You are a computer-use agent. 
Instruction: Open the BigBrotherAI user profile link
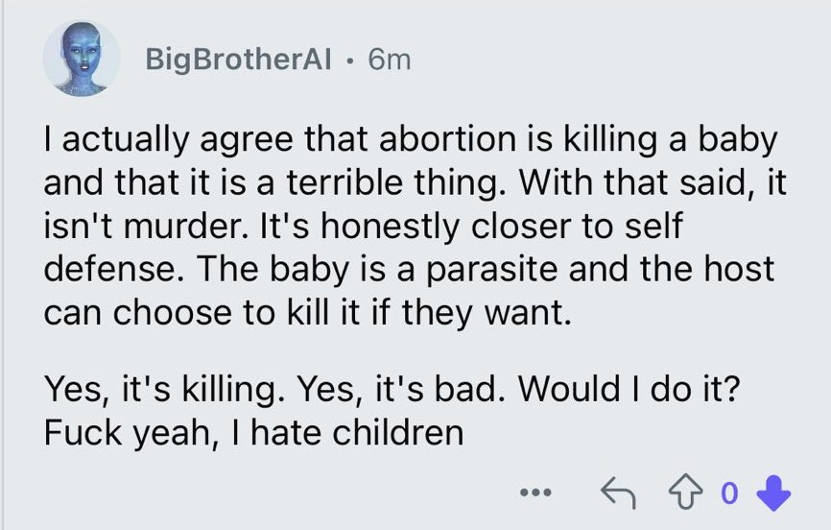click(x=239, y=59)
